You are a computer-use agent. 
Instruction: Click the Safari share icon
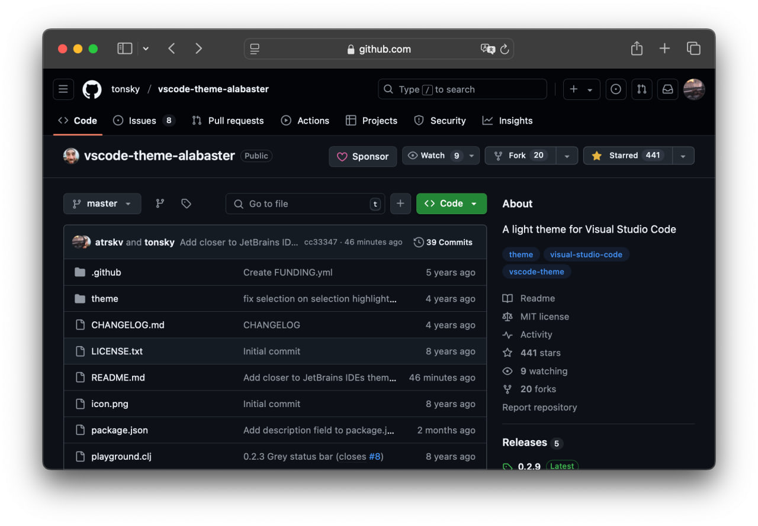(637, 49)
